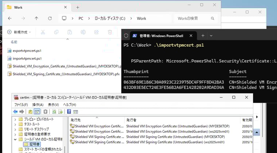
Task: Open the PowerShell new tab dropdown arrow
Action: [211, 36]
